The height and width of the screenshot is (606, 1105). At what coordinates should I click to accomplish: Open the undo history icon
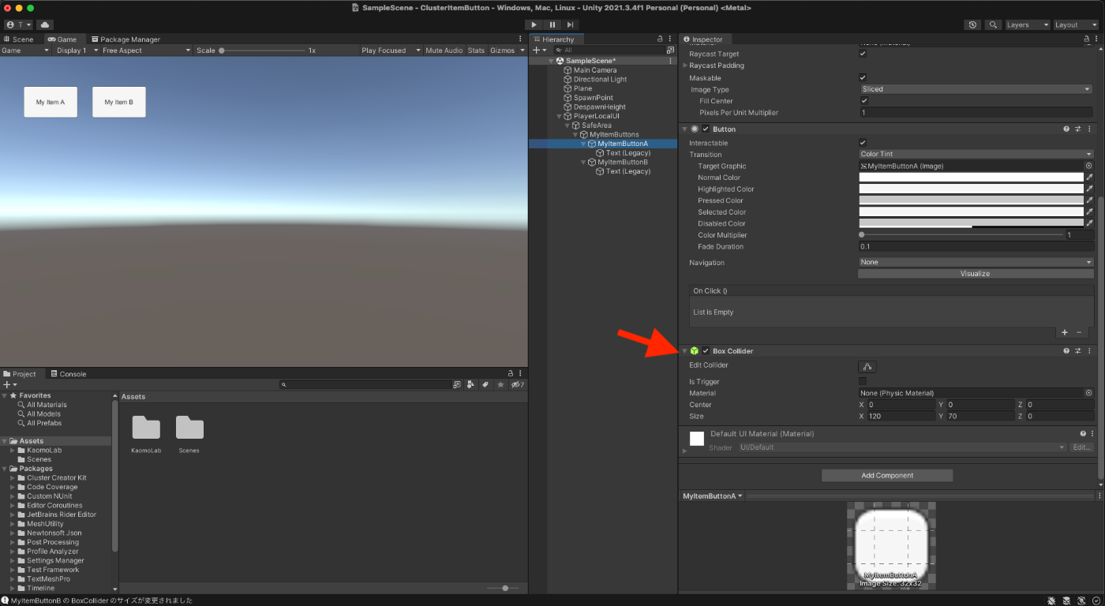(x=972, y=24)
